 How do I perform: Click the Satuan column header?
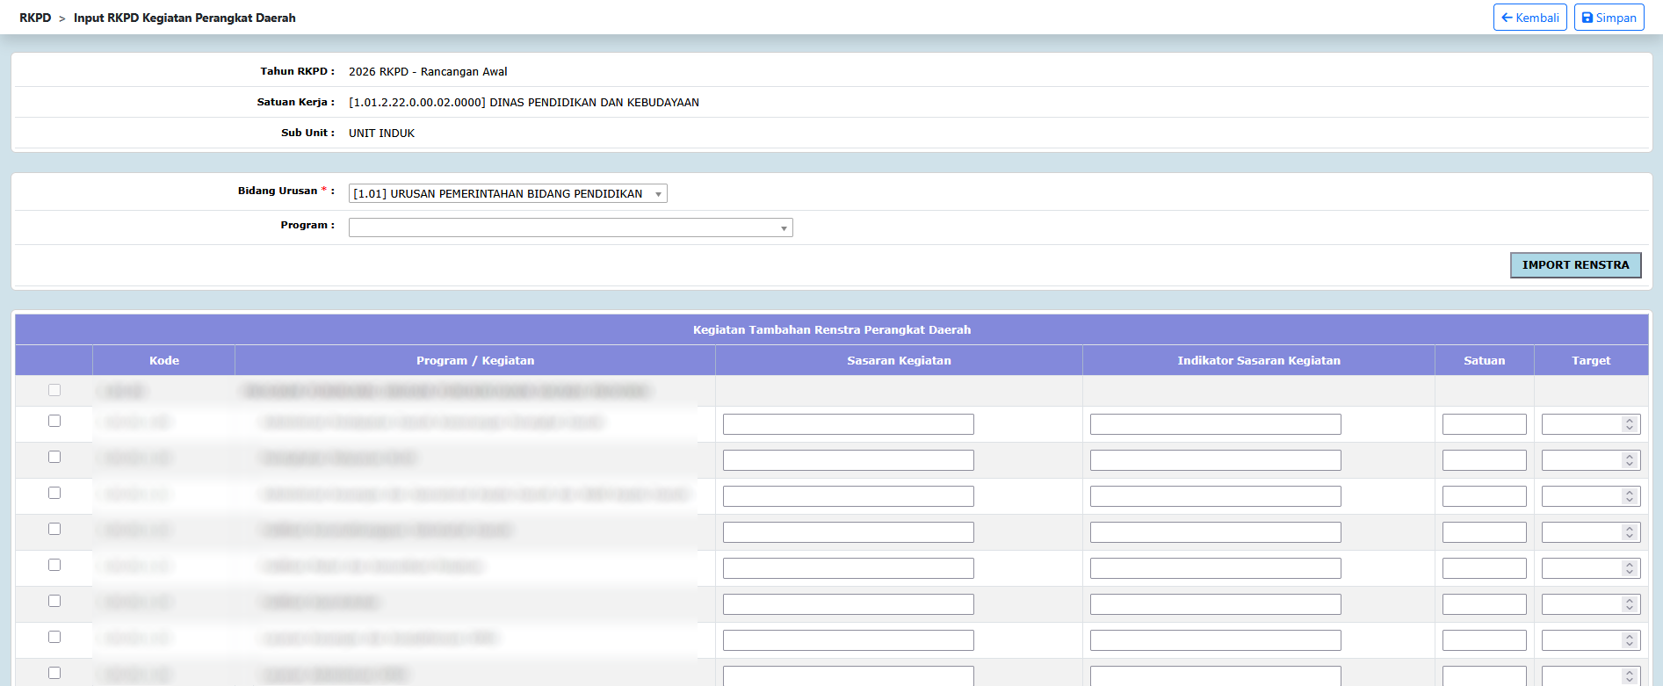(1484, 360)
